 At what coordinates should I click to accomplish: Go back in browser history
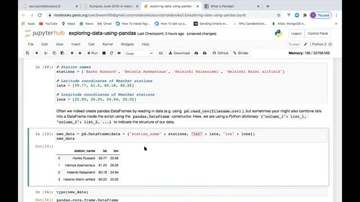[24, 15]
